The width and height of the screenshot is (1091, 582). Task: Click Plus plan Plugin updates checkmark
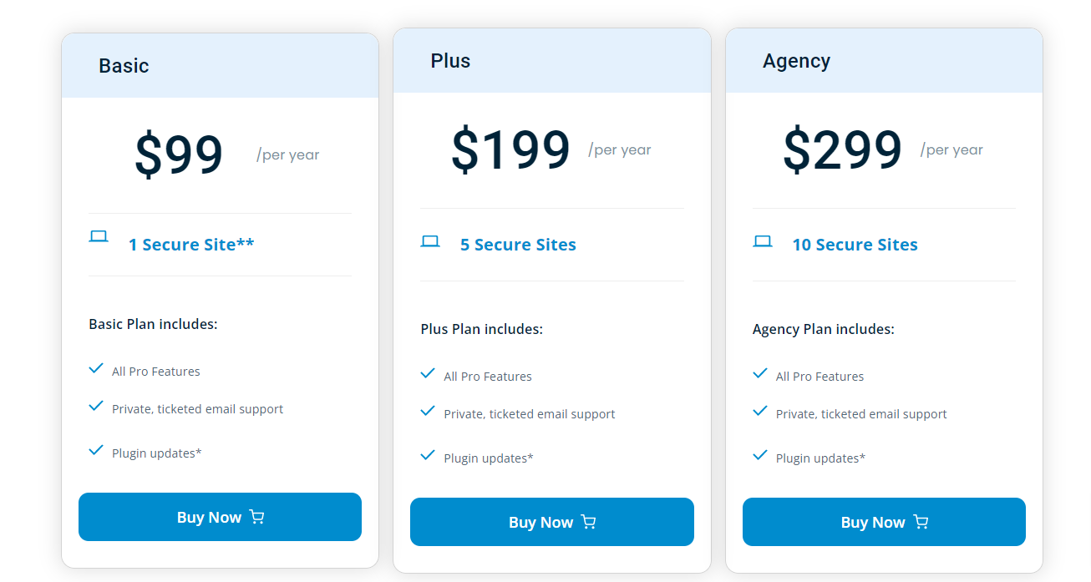pos(428,455)
